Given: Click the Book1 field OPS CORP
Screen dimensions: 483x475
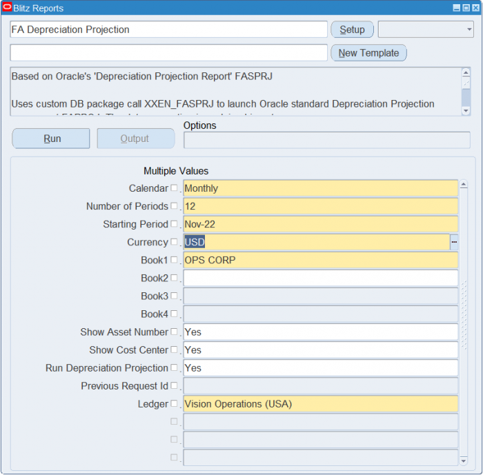Looking at the screenshot, I should coord(321,260).
